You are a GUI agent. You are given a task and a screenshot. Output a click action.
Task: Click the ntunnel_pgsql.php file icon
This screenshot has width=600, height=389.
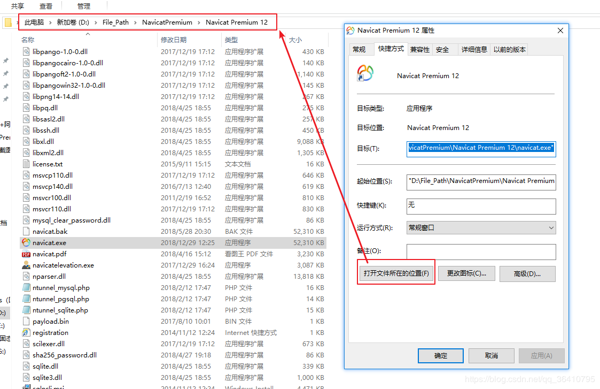26,299
